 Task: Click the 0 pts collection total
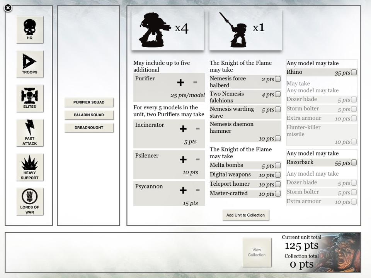(301, 264)
